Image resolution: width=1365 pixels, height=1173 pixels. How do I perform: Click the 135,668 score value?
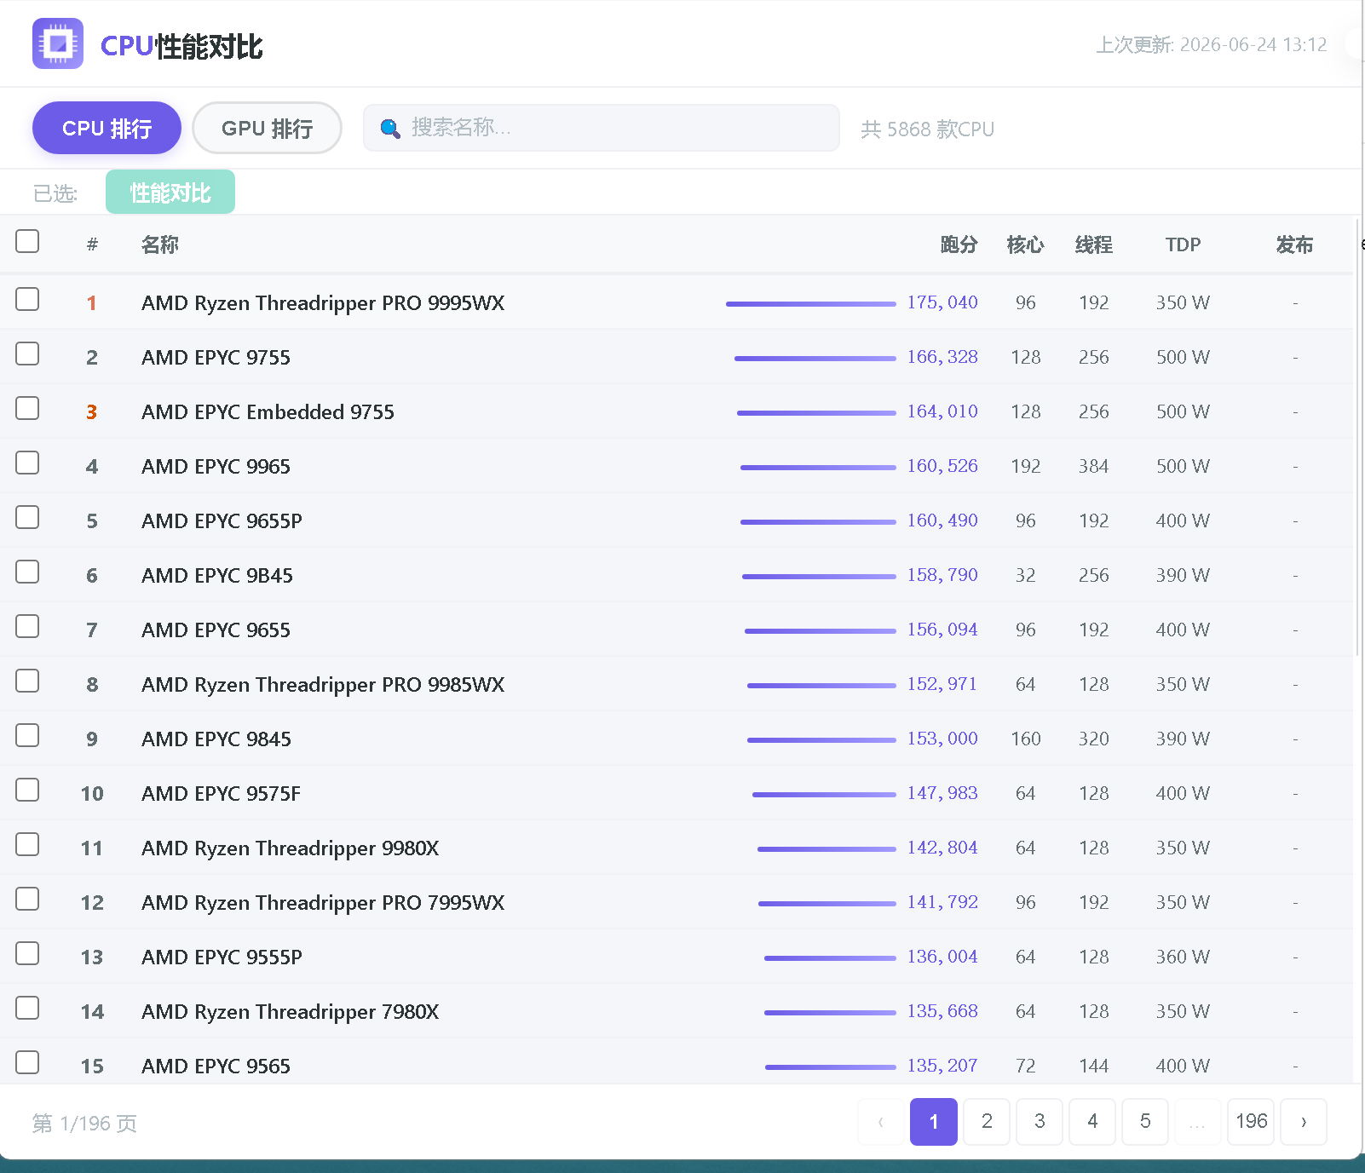point(942,1011)
